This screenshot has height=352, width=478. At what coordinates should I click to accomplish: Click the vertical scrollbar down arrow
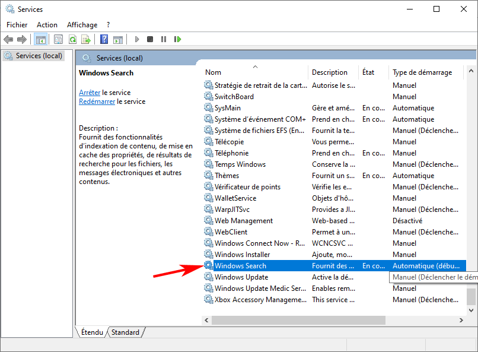tap(471, 310)
